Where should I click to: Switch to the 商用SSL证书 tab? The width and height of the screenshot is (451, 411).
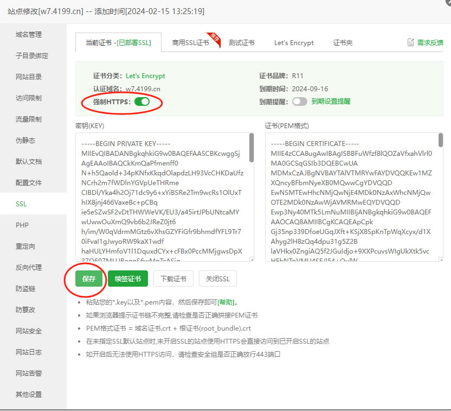point(190,43)
